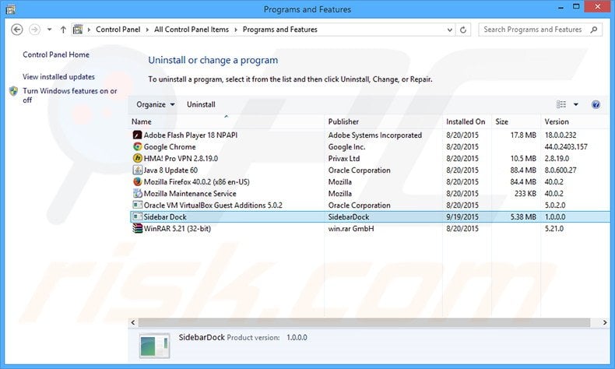This screenshot has height=369, width=615.
Task: Navigate to Control Panel breadcrumb
Action: coord(118,30)
